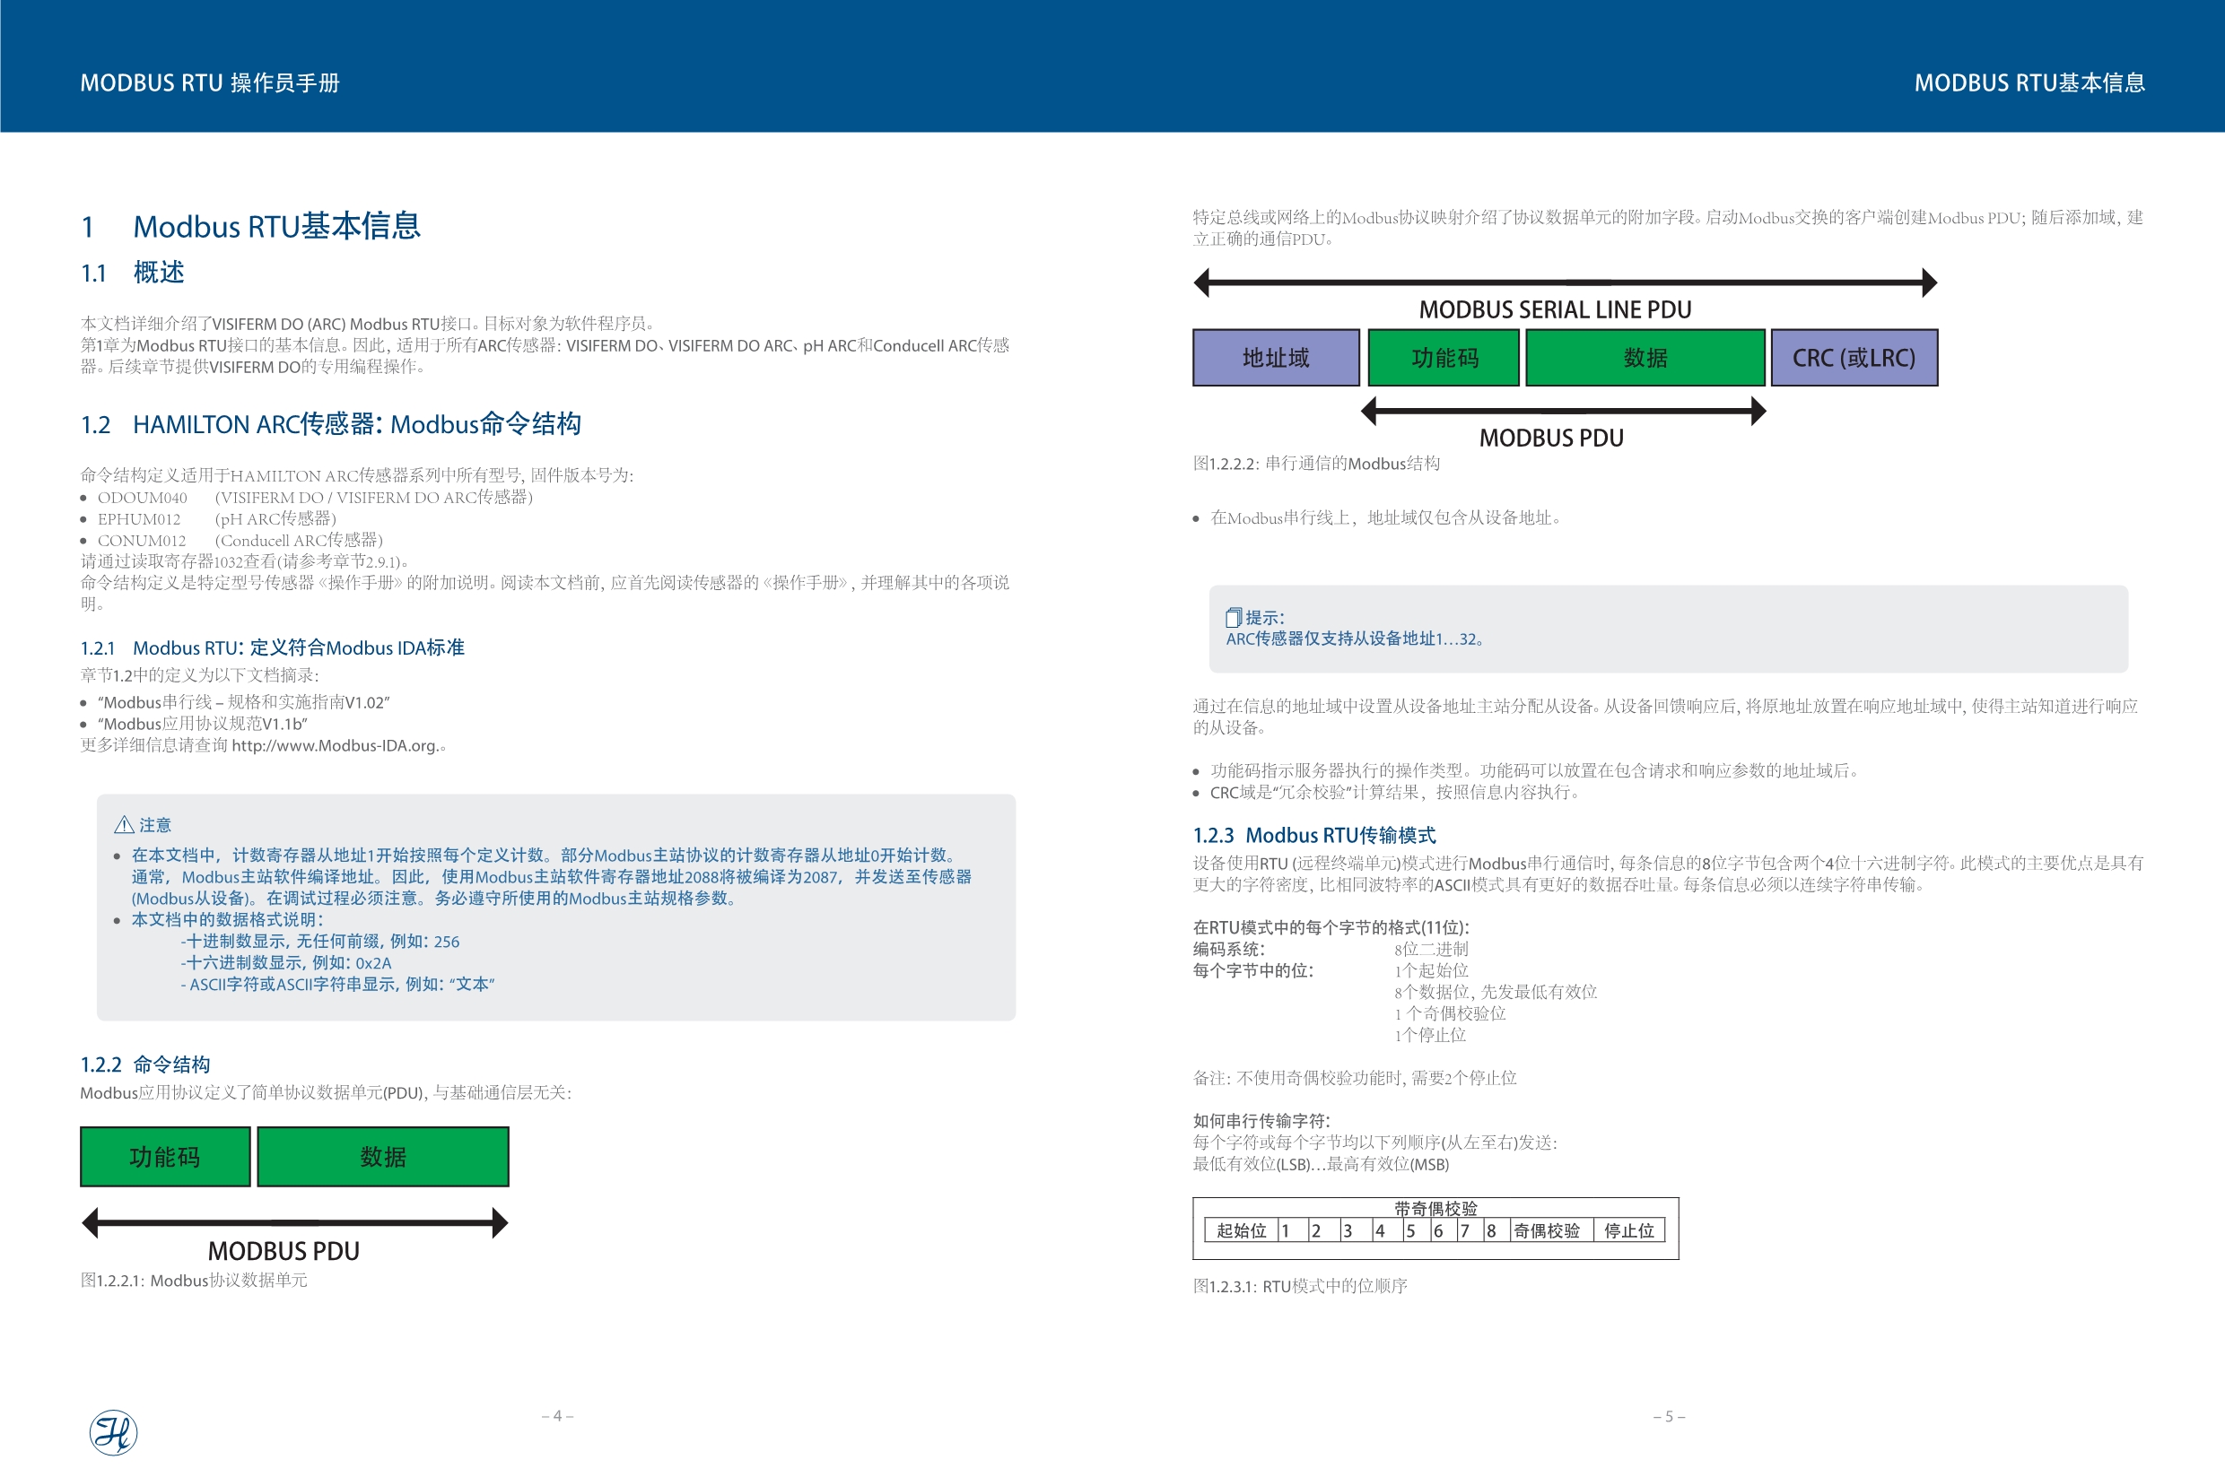Viewport: 2225px width, 1477px height.
Task: Click the 奇偶校验 cell in bit table
Action: [1551, 1231]
